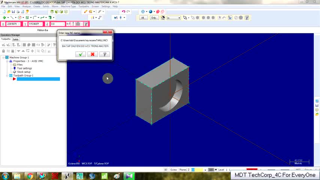Switch to the Solids tab

pos(15,39)
